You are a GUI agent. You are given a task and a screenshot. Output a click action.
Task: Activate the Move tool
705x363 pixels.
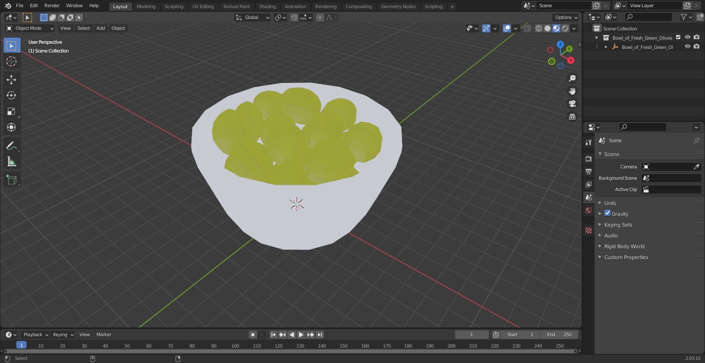11,79
